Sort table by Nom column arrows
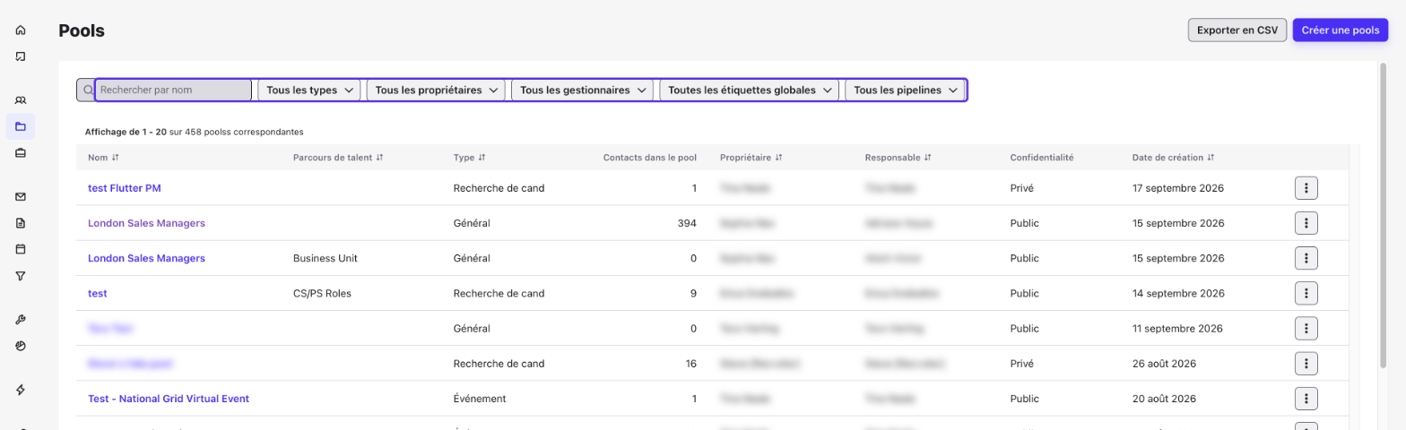This screenshot has width=1406, height=430. 116,158
